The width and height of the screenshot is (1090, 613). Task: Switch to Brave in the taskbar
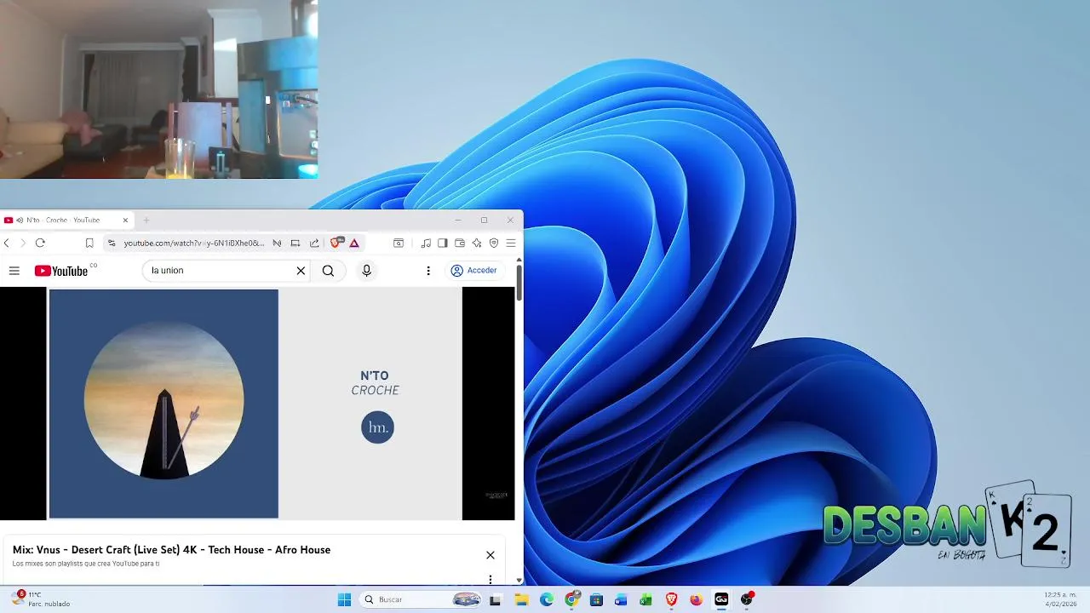(671, 599)
